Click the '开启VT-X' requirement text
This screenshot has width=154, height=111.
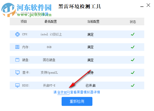49,85
